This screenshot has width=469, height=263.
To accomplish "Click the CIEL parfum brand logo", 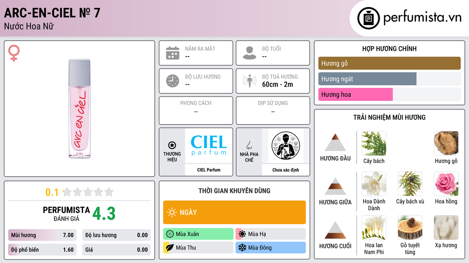I will (x=209, y=146).
